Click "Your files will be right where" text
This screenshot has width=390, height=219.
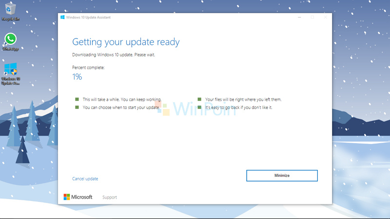coord(243,99)
